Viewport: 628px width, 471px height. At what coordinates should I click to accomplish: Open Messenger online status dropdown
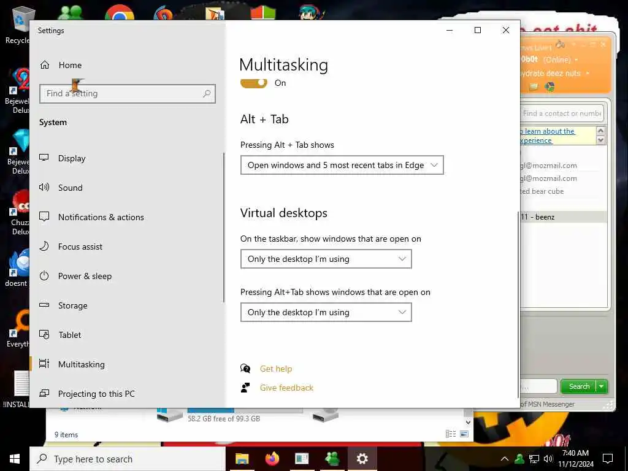[x=576, y=60]
